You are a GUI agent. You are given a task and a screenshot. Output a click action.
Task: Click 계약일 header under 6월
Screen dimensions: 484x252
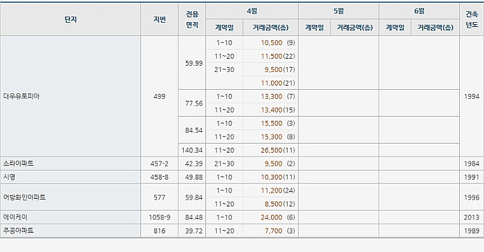pos(395,28)
